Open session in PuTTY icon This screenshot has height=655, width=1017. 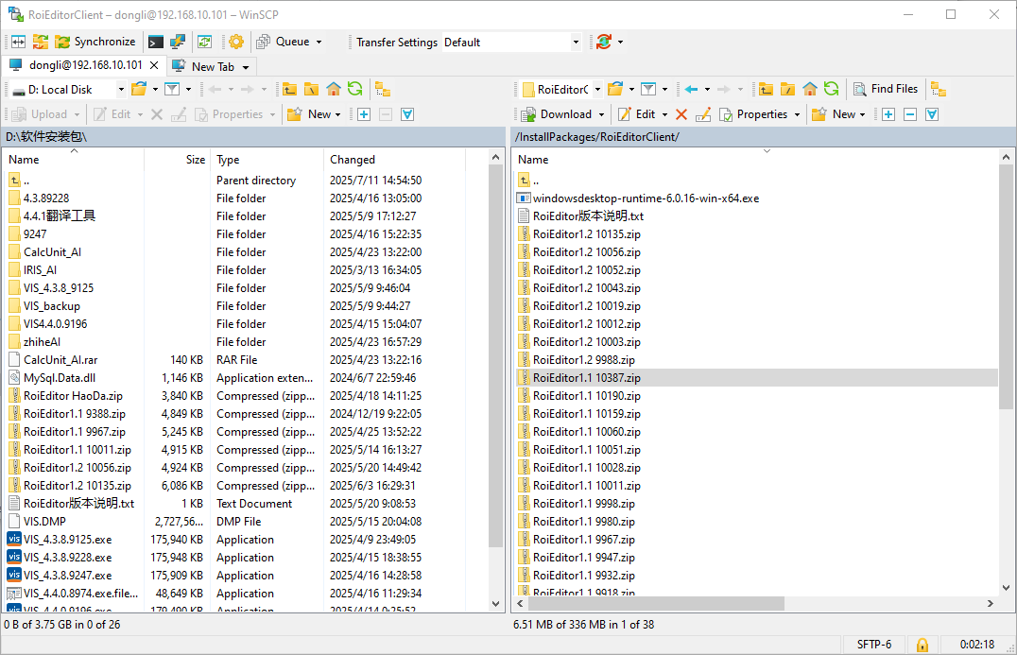coord(177,43)
